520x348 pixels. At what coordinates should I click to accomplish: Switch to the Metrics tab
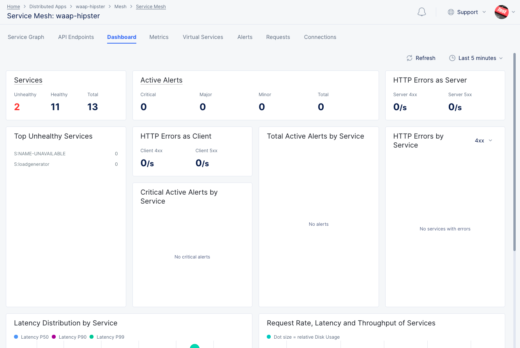tap(159, 37)
